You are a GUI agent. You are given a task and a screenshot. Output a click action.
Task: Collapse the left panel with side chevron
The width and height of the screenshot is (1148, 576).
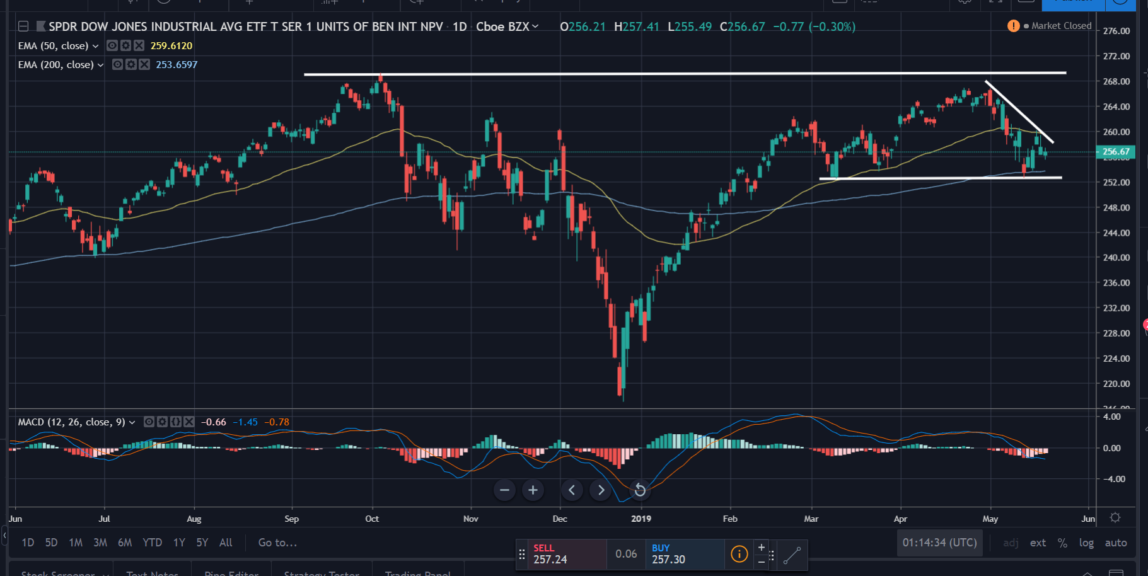[4, 536]
